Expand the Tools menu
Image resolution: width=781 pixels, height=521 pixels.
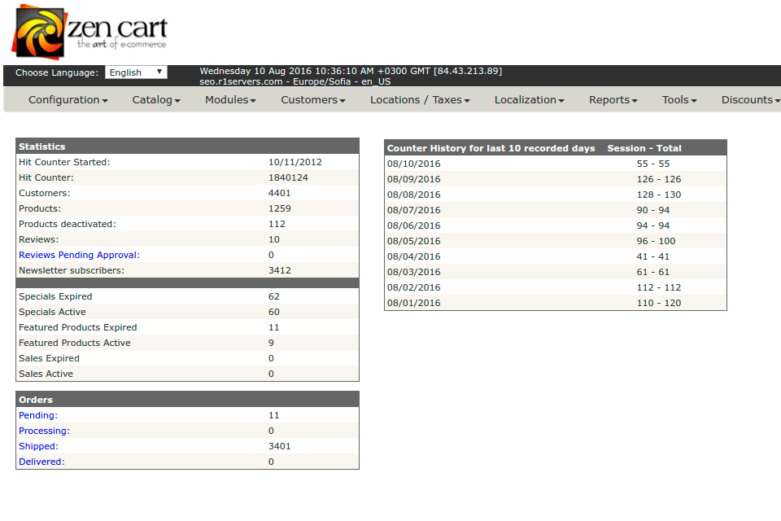(679, 100)
